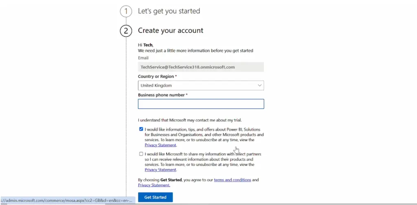The width and height of the screenshot is (417, 205).
Task: Open the Country or Region dropdown showing United Kingdom
Action: click(x=201, y=85)
